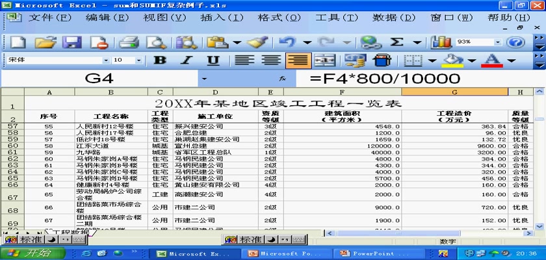Click the Excel Help question mark icon

(515, 42)
